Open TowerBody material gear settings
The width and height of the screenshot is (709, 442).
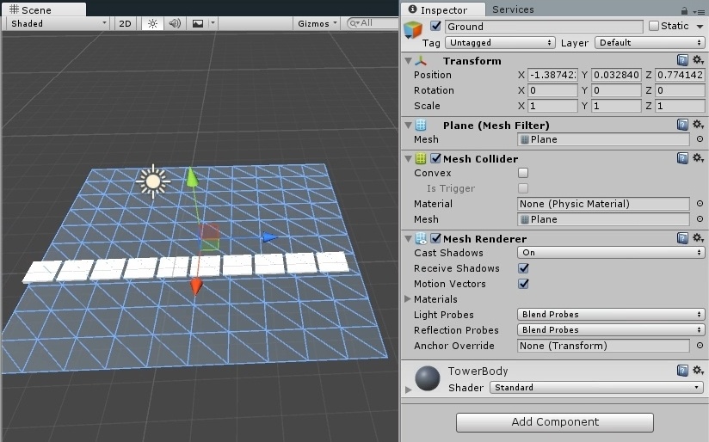698,371
